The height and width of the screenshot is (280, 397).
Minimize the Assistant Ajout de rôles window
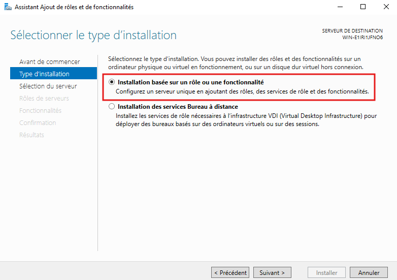coord(340,7)
